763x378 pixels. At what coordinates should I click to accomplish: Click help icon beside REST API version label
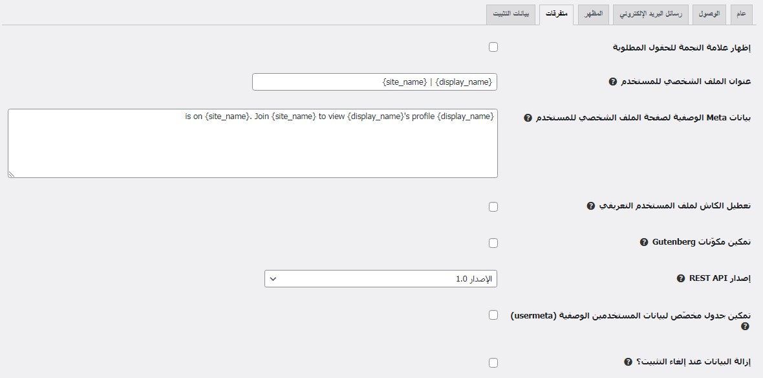coord(681,278)
